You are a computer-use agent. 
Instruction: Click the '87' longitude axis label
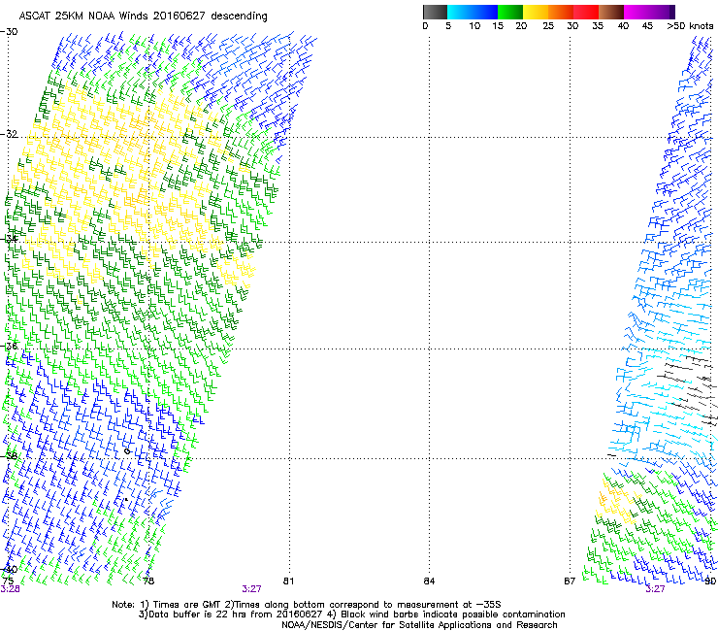click(570, 581)
